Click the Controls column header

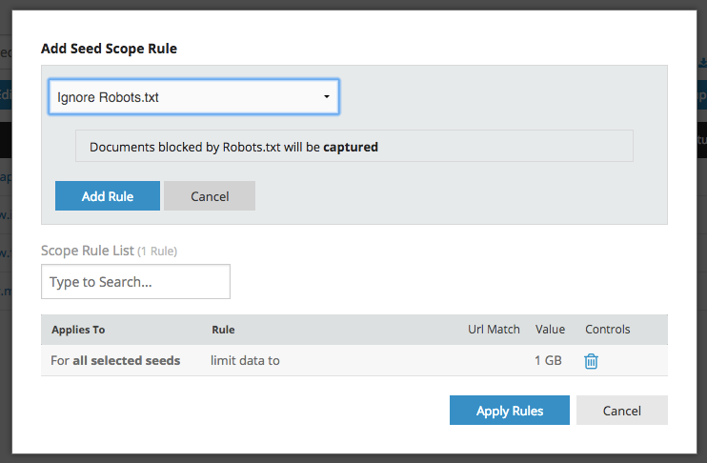coord(607,330)
